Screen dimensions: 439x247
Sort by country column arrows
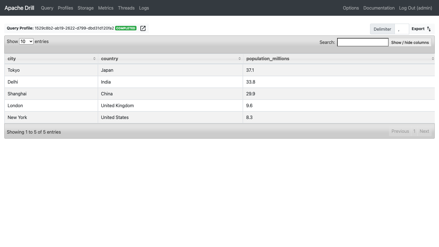239,59
